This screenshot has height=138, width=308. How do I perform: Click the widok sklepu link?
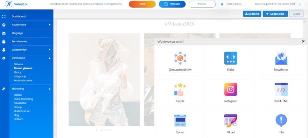tap(234, 4)
